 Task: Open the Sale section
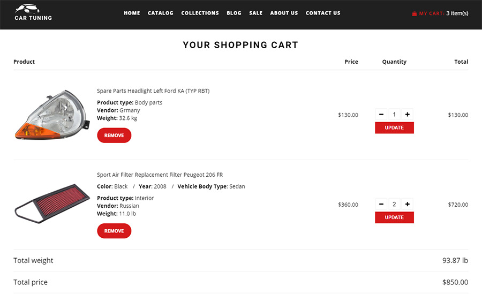[255, 13]
